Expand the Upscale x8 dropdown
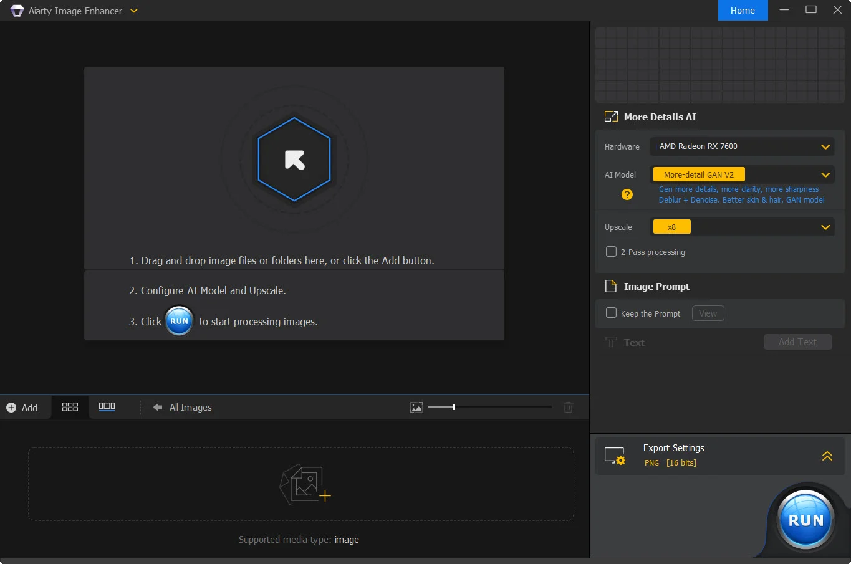This screenshot has width=851, height=564. [x=825, y=227]
